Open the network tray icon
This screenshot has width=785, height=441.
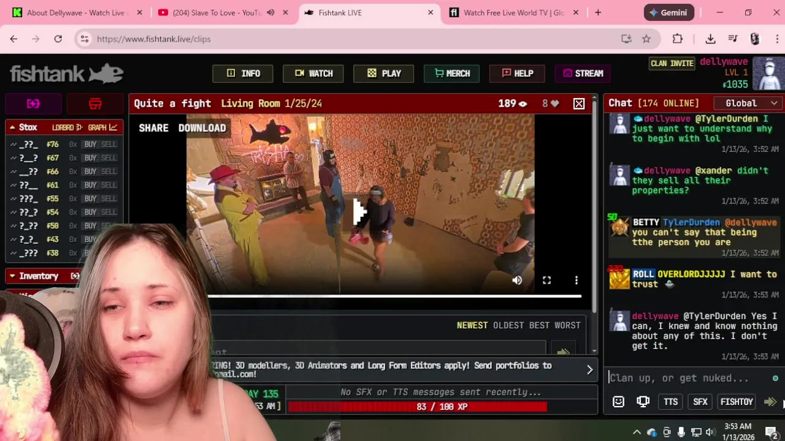tap(696, 432)
